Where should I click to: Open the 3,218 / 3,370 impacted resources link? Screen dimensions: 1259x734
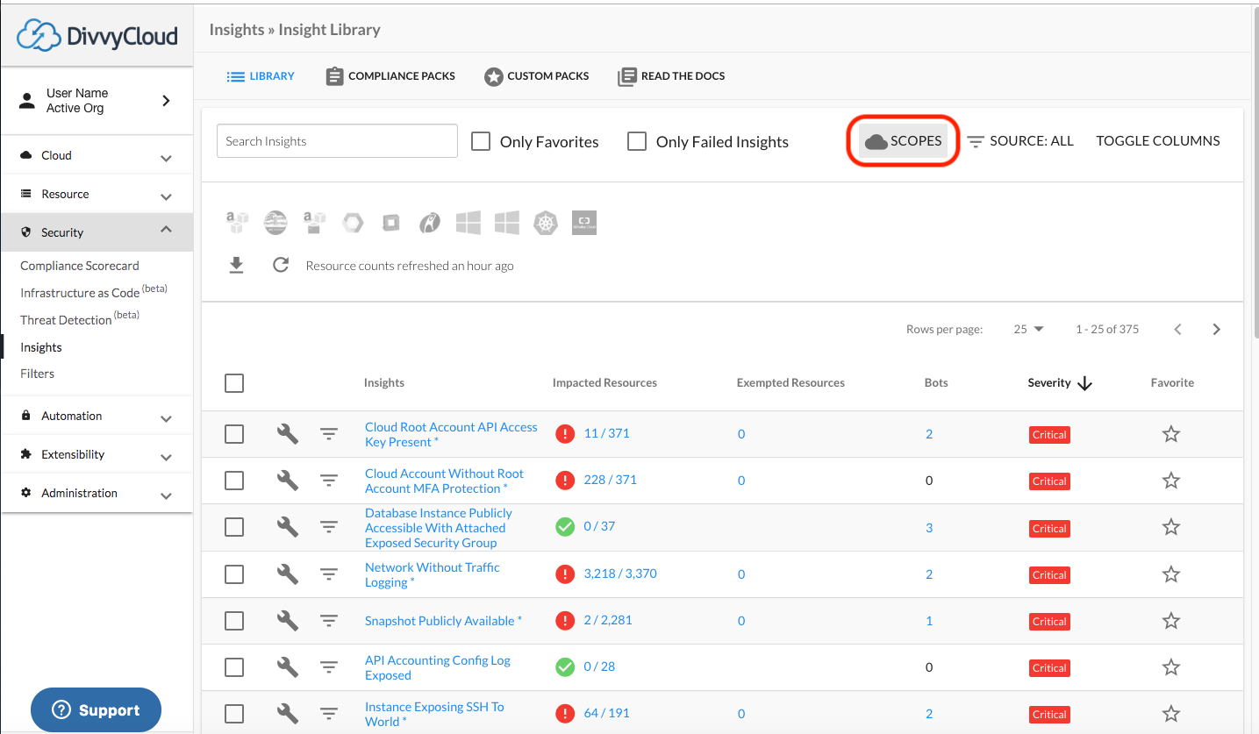[x=620, y=574]
